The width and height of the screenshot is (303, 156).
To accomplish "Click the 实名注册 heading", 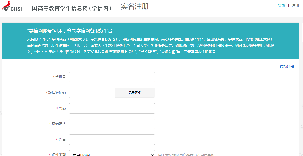I will 135,6.
